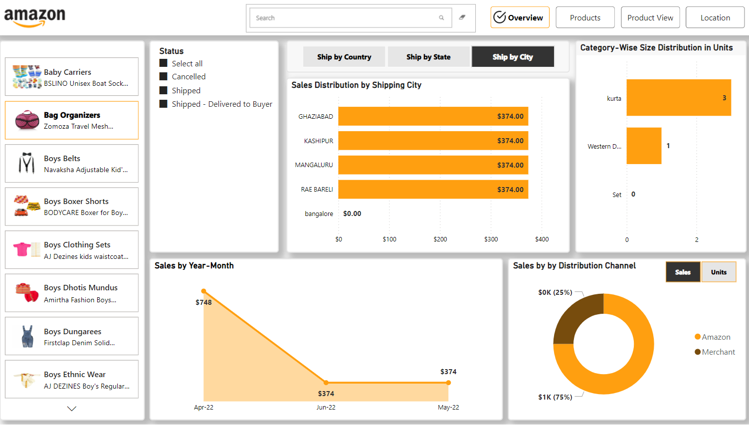Click the search magnifier icon
The height and width of the screenshot is (425, 749).
click(441, 18)
